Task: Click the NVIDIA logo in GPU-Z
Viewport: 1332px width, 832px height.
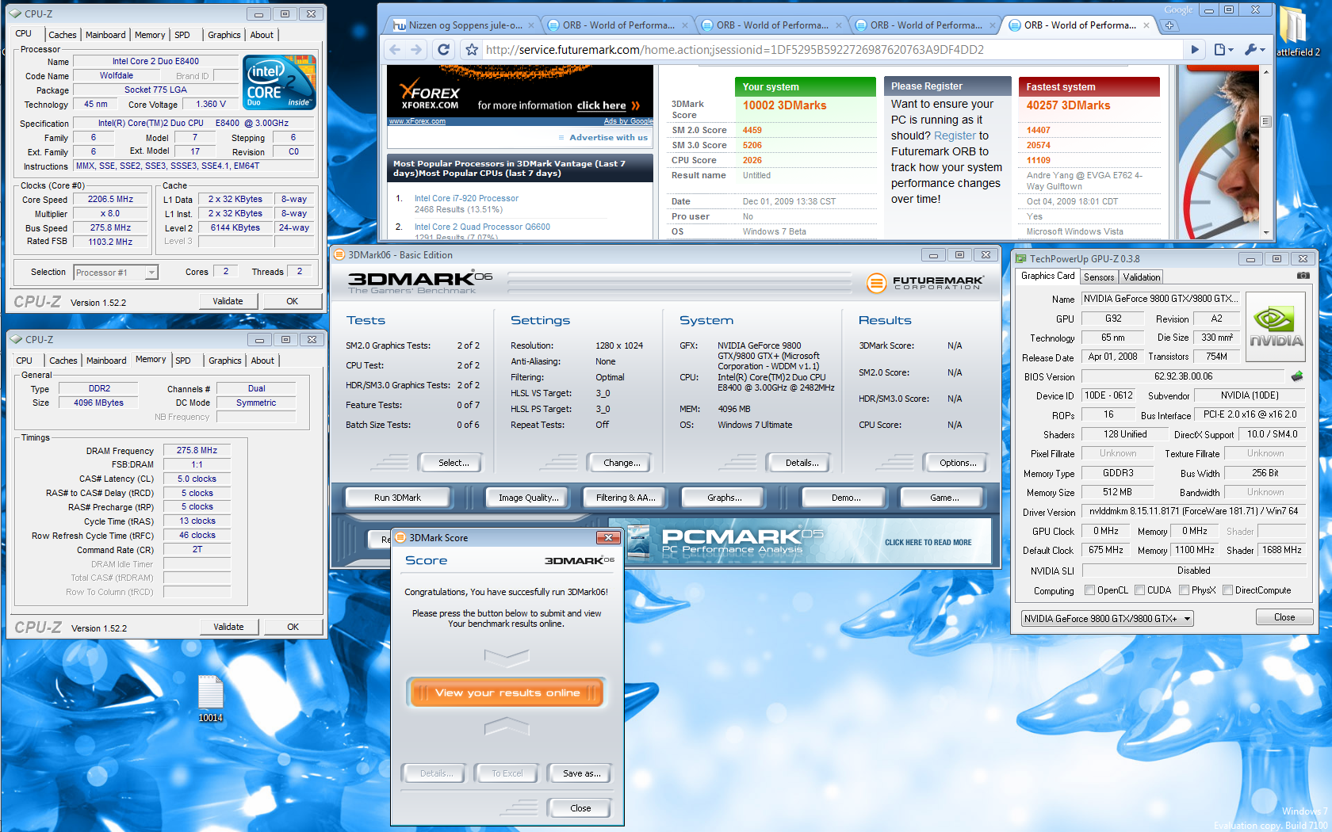Action: (x=1276, y=327)
